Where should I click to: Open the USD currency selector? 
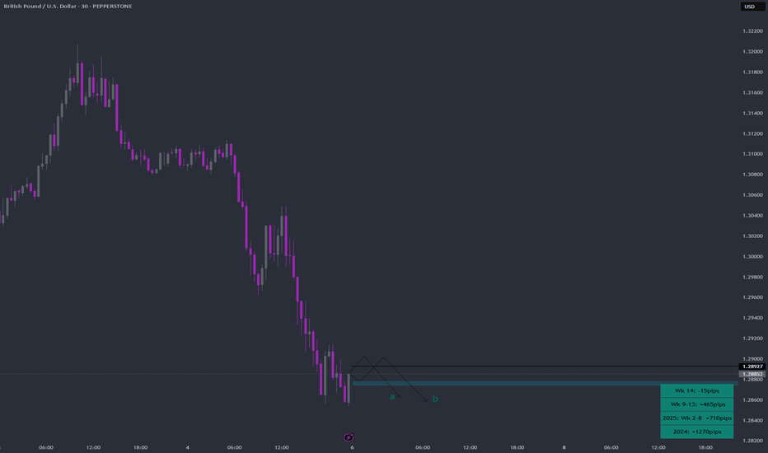[752, 7]
